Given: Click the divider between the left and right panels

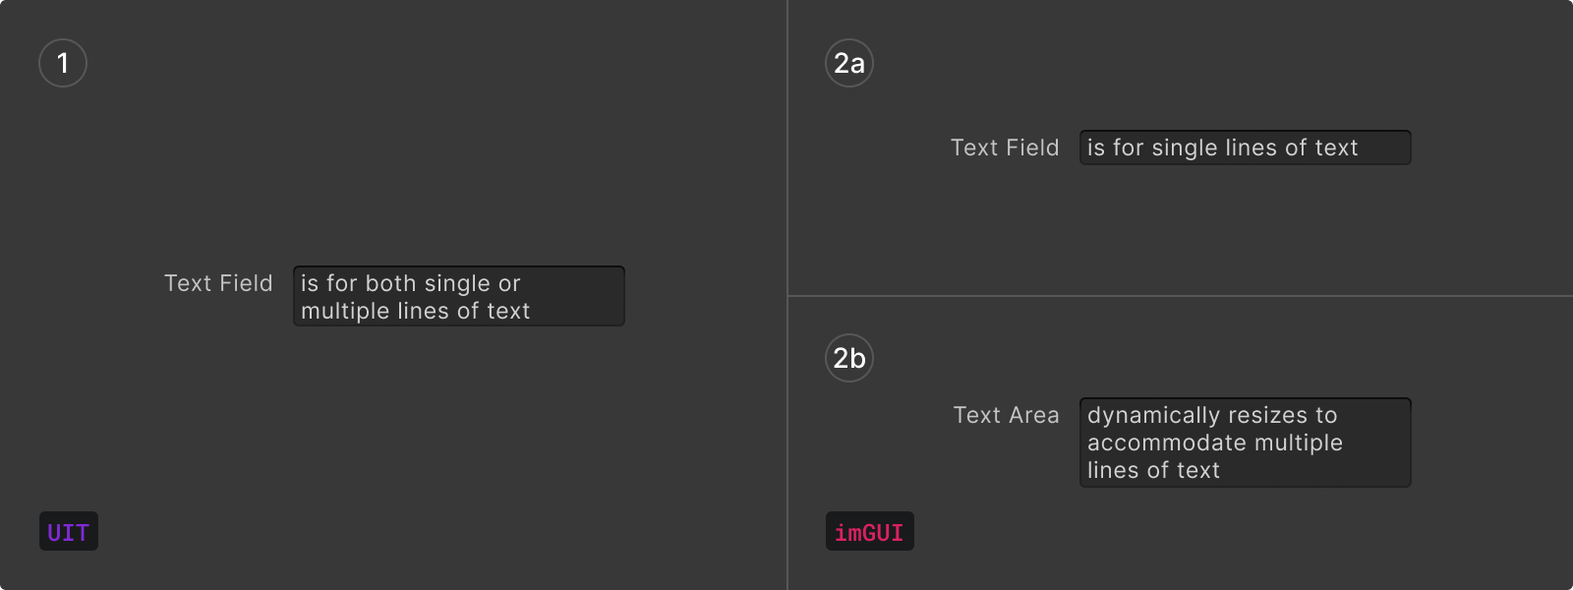Looking at the screenshot, I should pyautogui.click(x=787, y=295).
